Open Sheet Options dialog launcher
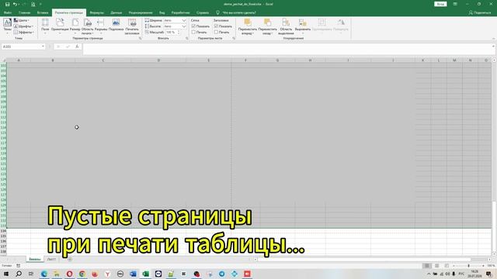497x279 pixels. pos(234,38)
